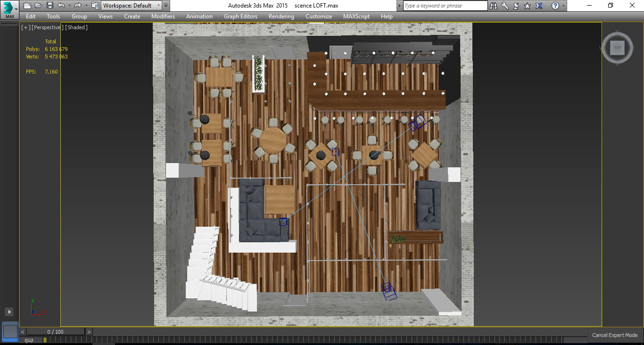Open Communication Center satellite icon

click(516, 6)
